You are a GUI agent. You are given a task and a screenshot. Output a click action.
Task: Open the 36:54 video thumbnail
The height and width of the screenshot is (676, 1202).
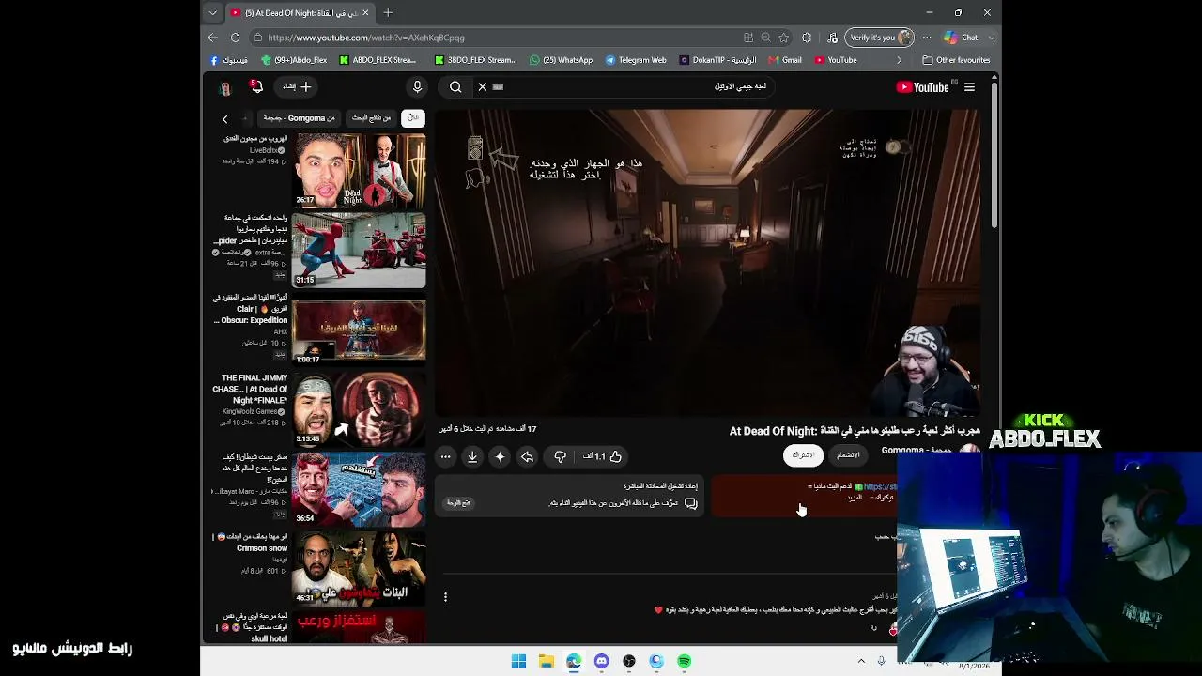[359, 488]
